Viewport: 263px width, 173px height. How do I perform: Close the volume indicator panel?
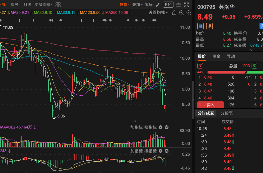tap(167, 127)
